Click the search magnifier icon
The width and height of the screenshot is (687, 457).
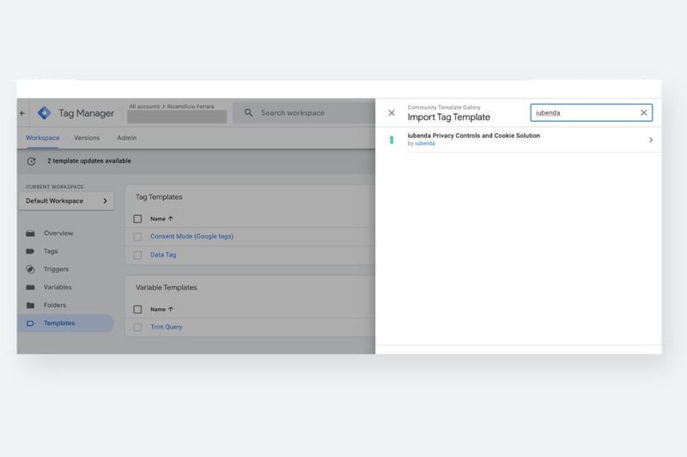point(248,112)
